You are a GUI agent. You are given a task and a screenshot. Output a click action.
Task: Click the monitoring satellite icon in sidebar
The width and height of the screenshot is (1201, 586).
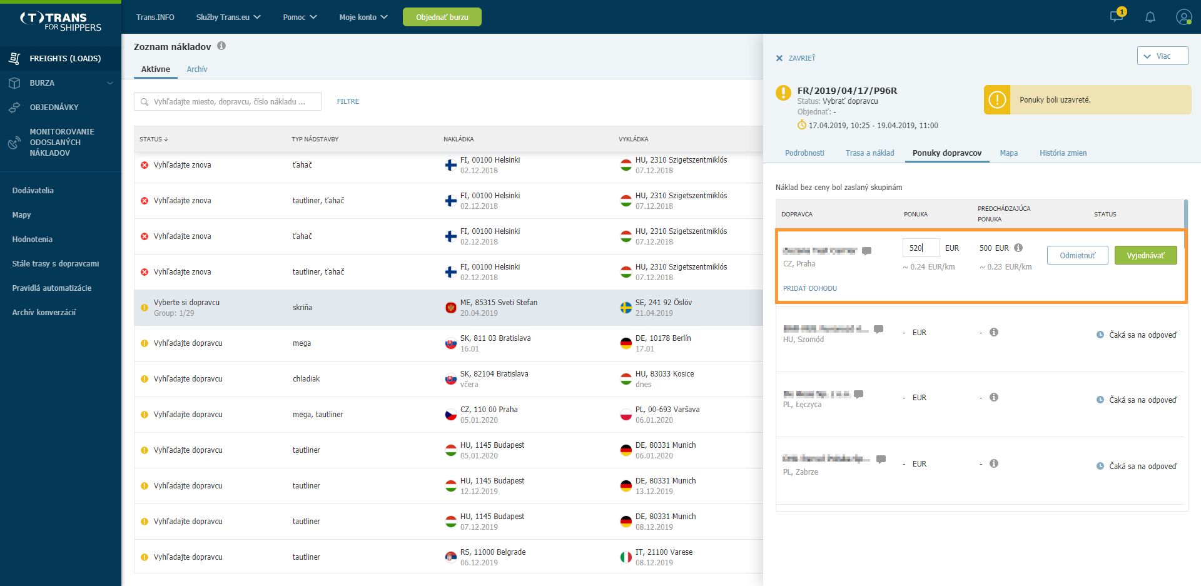click(14, 143)
